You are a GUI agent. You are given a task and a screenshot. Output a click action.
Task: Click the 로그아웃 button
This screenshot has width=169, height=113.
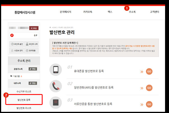[x=34, y=28]
